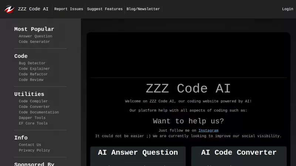
Task: Open the ZZZ Code AI home link
Action: pos(33,9)
